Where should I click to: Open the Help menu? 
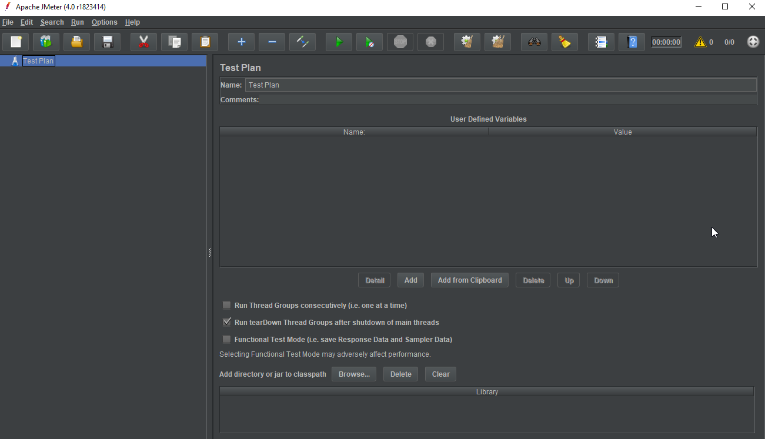[x=132, y=22]
